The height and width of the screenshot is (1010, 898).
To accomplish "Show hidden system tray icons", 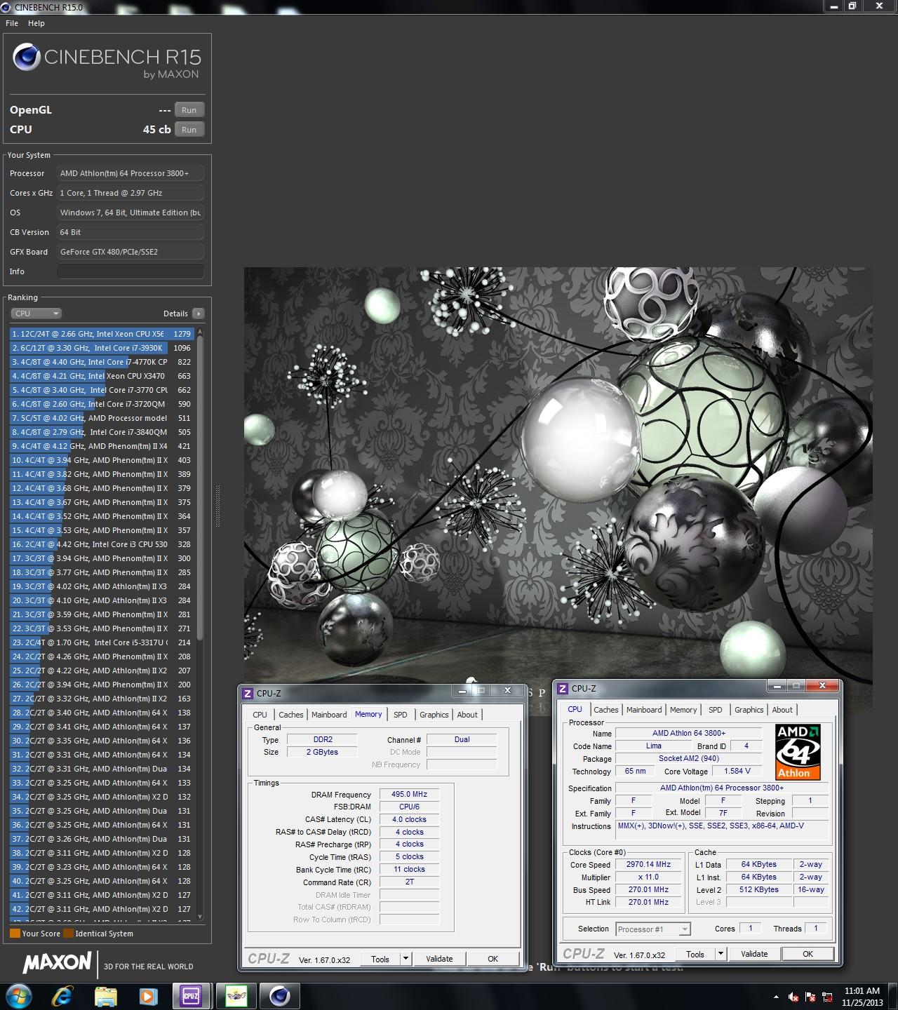I will click(776, 997).
